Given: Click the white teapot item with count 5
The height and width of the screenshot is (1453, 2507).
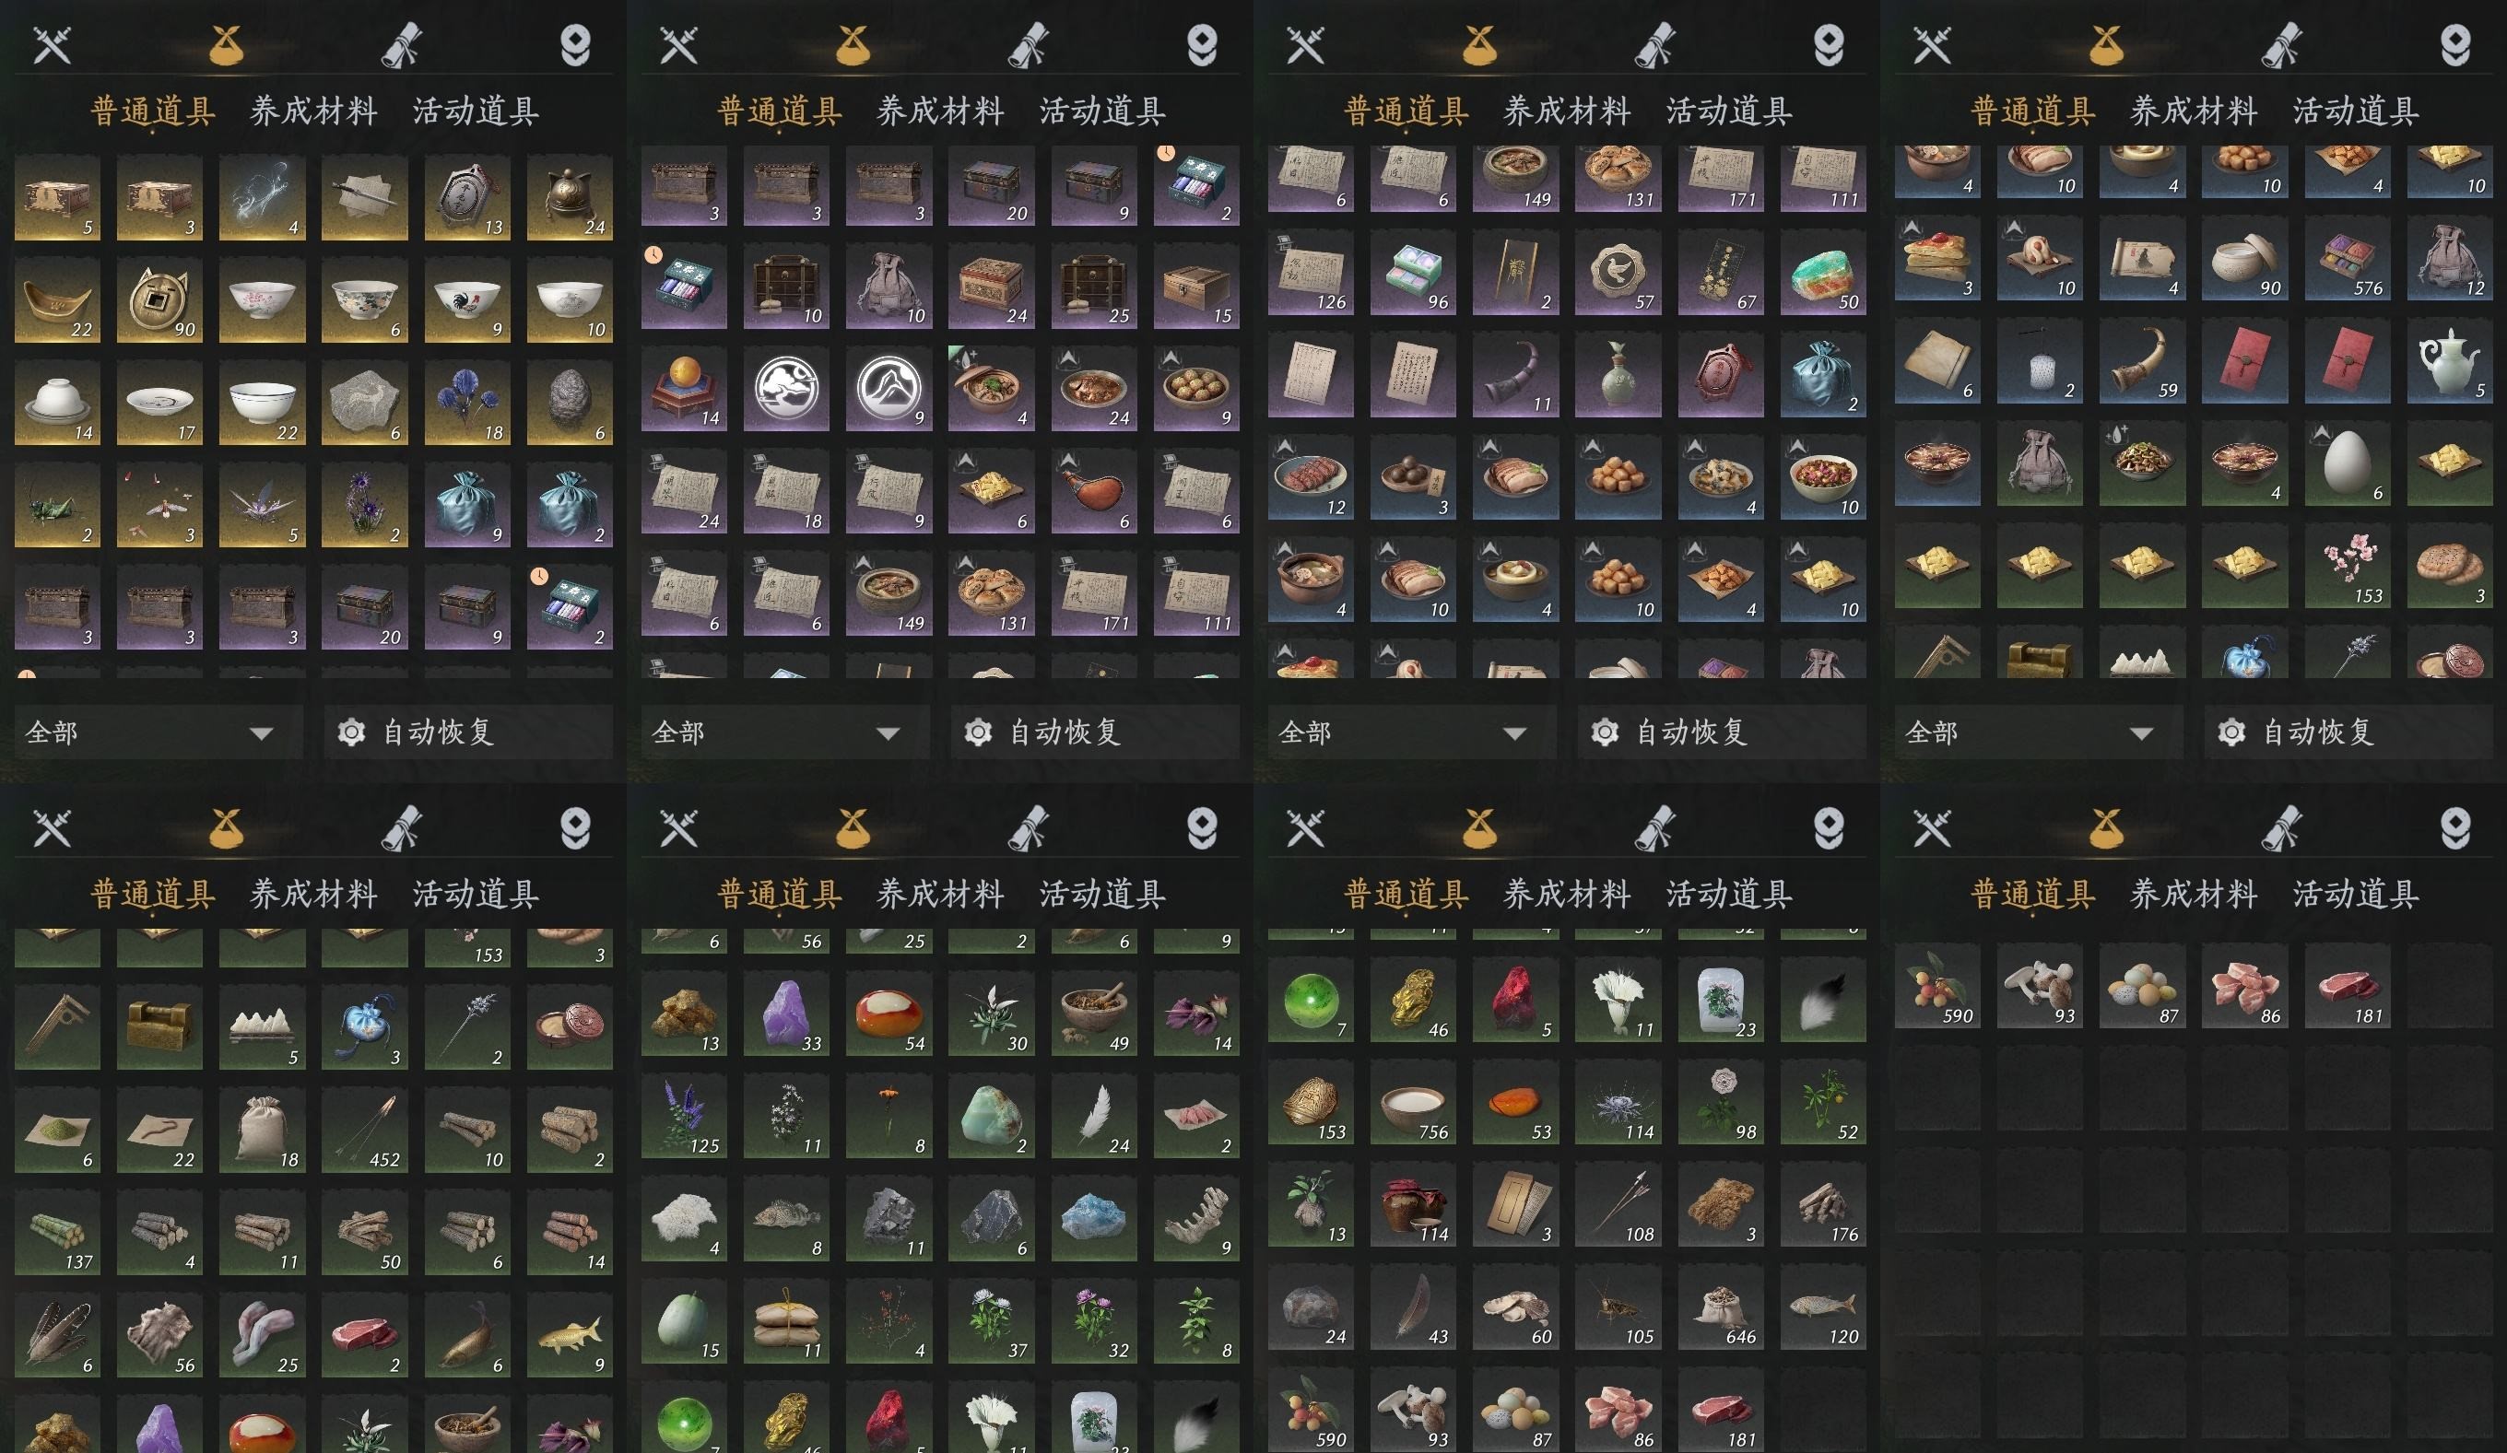Looking at the screenshot, I should pos(2450,361).
